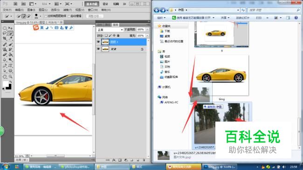303x170 pixels.
Task: Click 调整边缘 button in options bar
Action: (95, 16)
